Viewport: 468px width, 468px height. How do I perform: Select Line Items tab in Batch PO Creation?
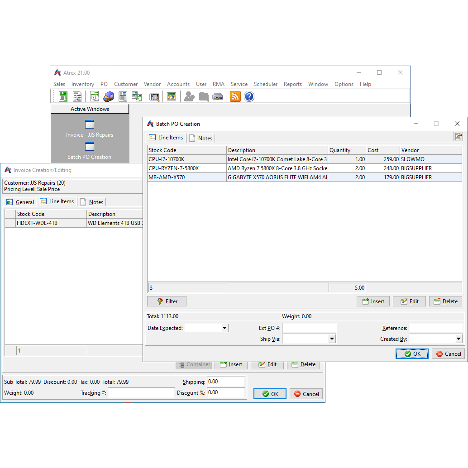pyautogui.click(x=166, y=138)
